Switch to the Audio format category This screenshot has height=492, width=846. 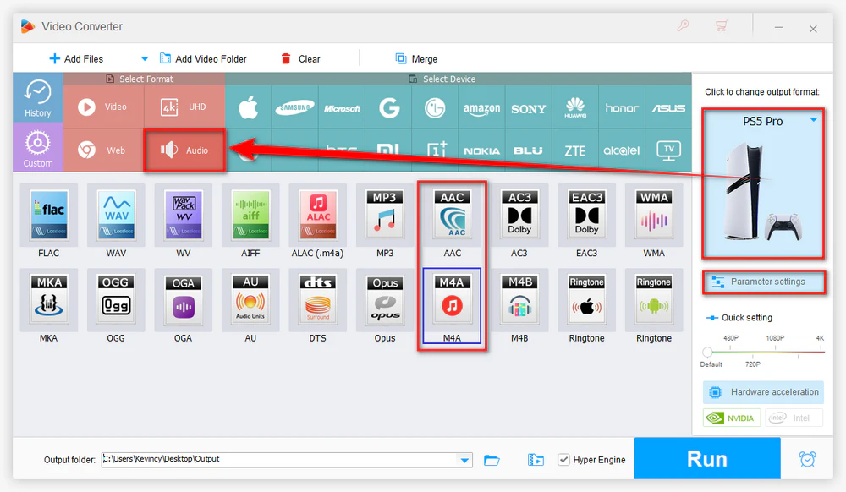click(x=184, y=150)
